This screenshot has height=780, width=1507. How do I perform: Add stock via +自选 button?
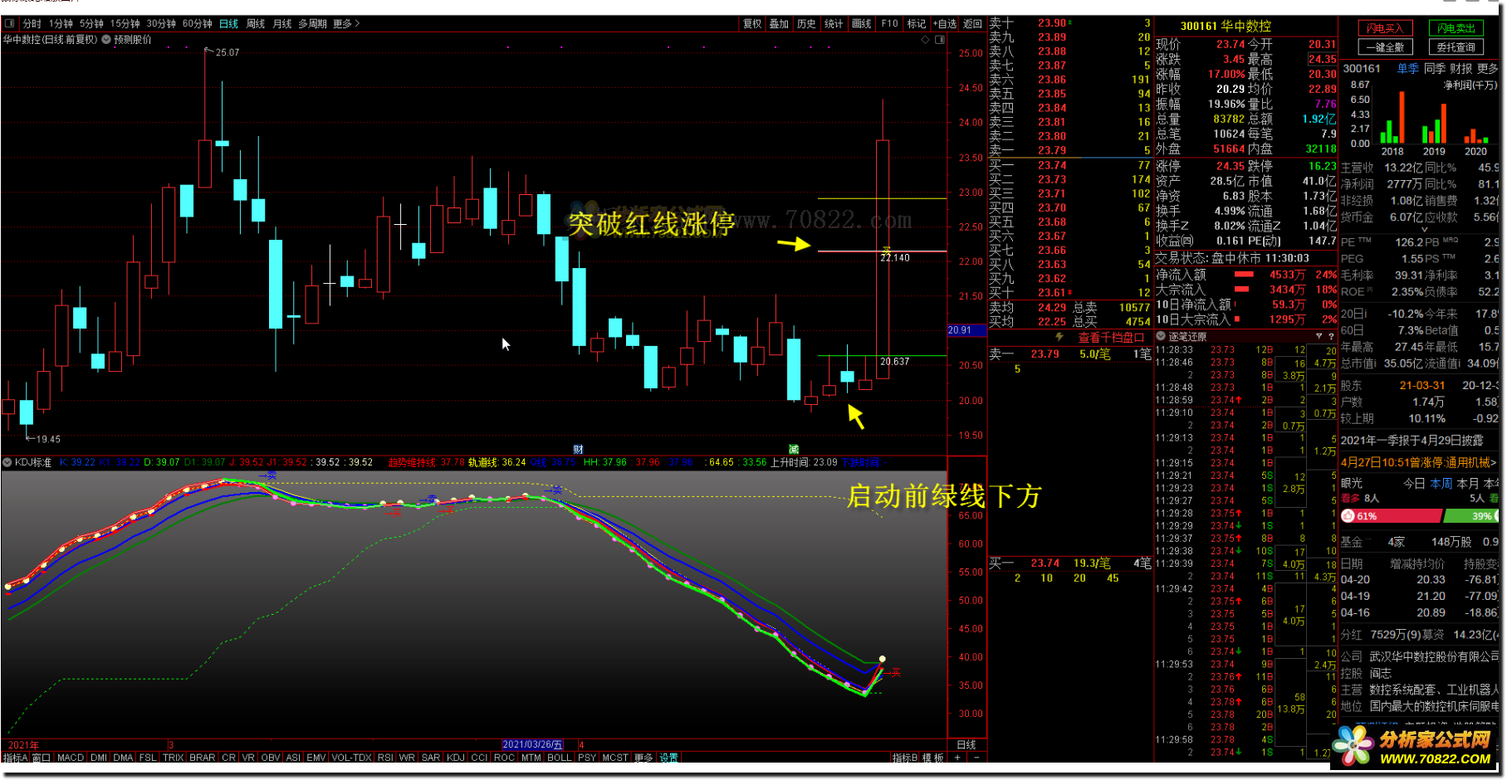click(945, 24)
